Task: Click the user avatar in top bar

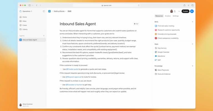Action: pyautogui.click(x=171, y=11)
